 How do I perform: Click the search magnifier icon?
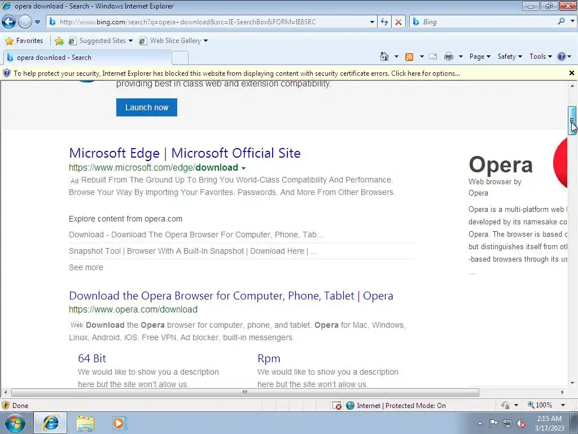[561, 21]
